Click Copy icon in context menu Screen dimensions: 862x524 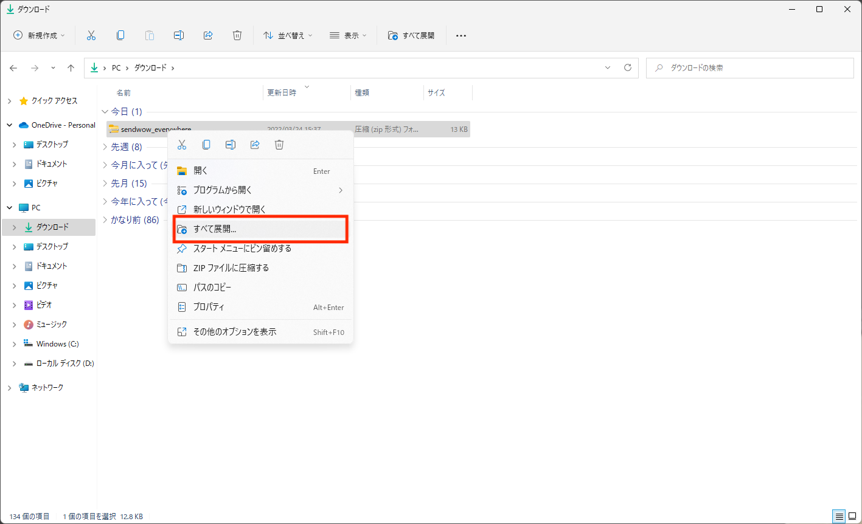click(206, 145)
